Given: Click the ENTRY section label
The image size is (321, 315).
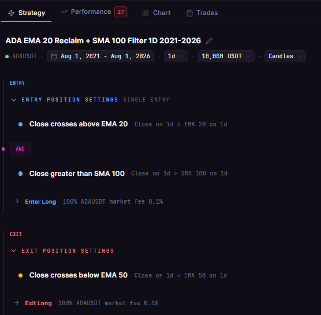Looking at the screenshot, I should pos(17,83).
